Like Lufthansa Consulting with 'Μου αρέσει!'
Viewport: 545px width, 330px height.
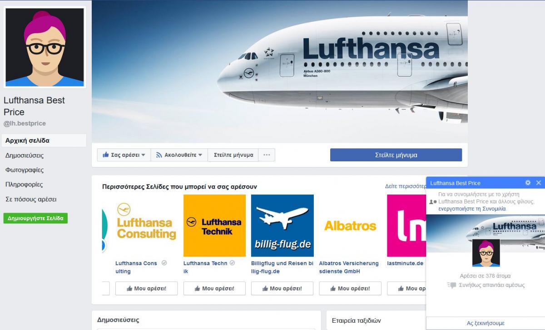(x=146, y=288)
